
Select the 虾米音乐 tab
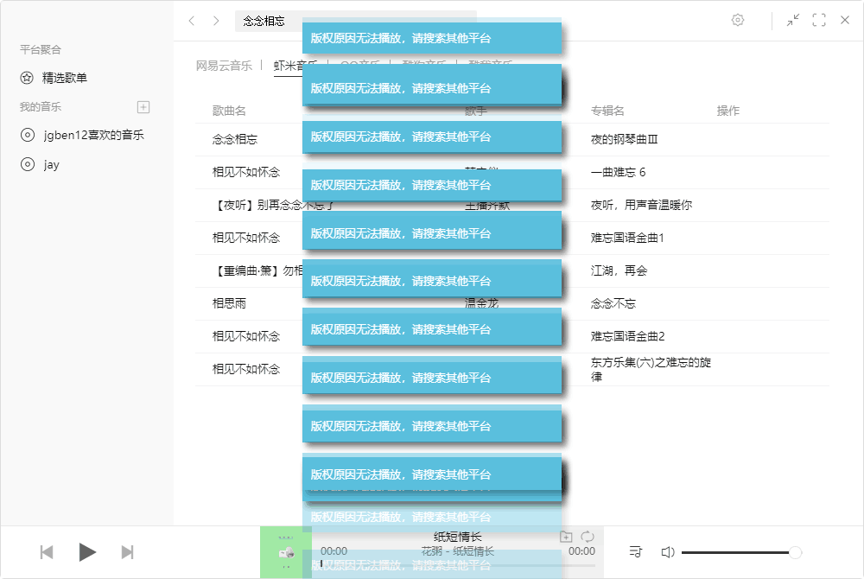295,66
